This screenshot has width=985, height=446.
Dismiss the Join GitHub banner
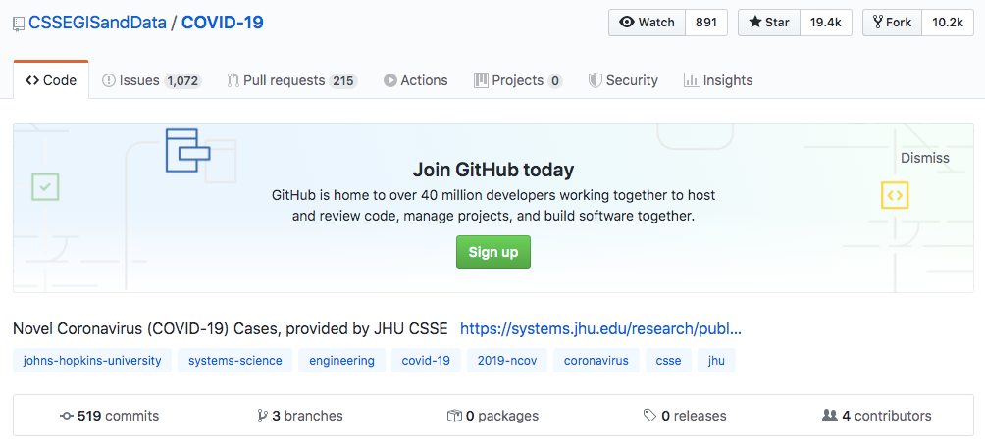tap(924, 158)
